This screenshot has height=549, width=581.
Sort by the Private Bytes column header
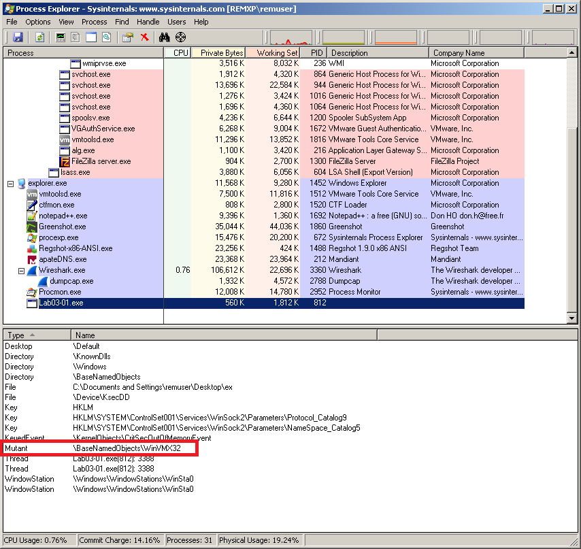pyautogui.click(x=218, y=53)
